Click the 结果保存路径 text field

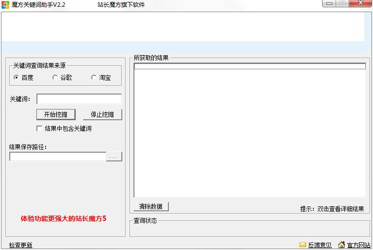(58, 156)
